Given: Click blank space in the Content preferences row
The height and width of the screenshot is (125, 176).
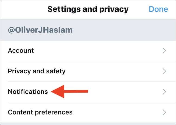Looking at the screenshot, I should click(116, 112).
